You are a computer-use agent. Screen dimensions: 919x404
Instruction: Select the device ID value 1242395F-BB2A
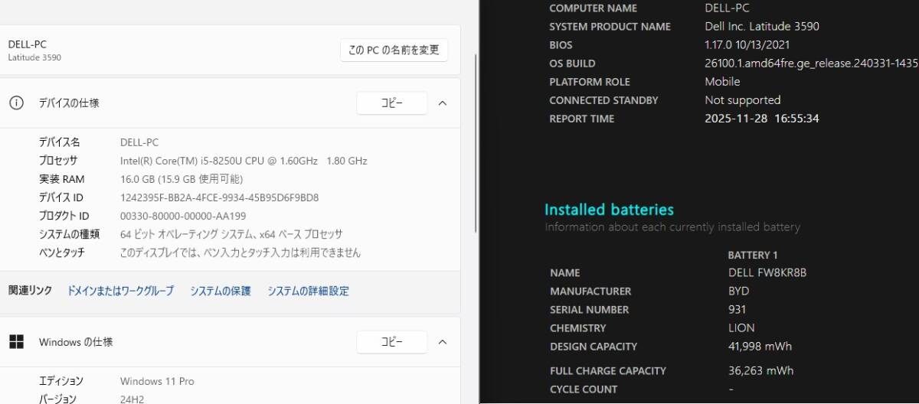219,197
